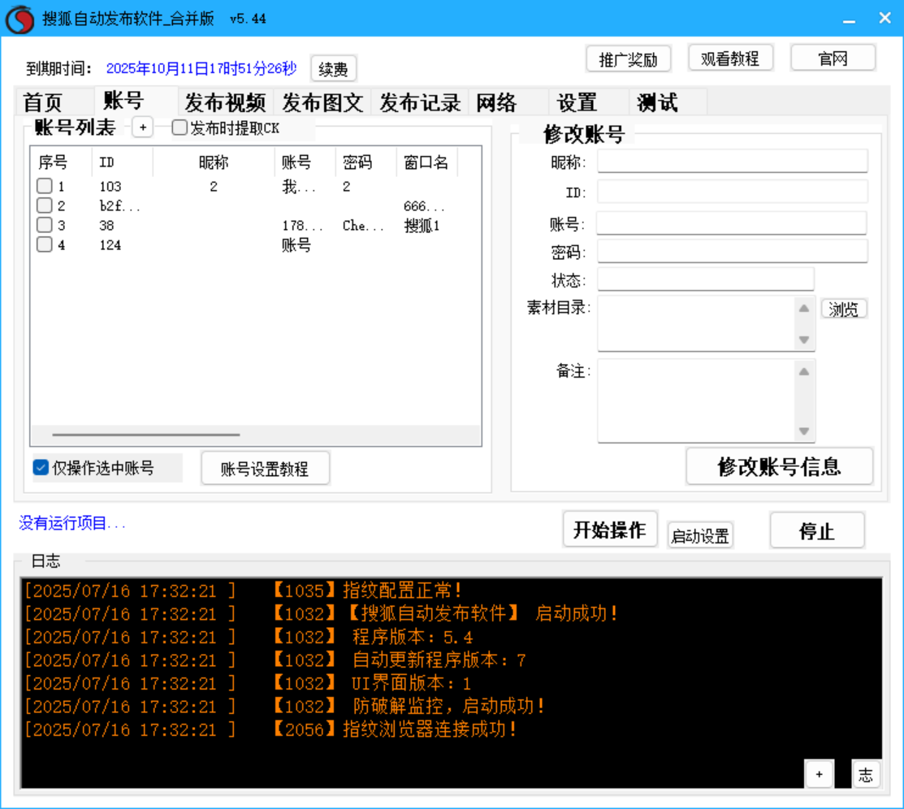Click the 昵称 input field
The width and height of the screenshot is (904, 809).
tap(732, 161)
